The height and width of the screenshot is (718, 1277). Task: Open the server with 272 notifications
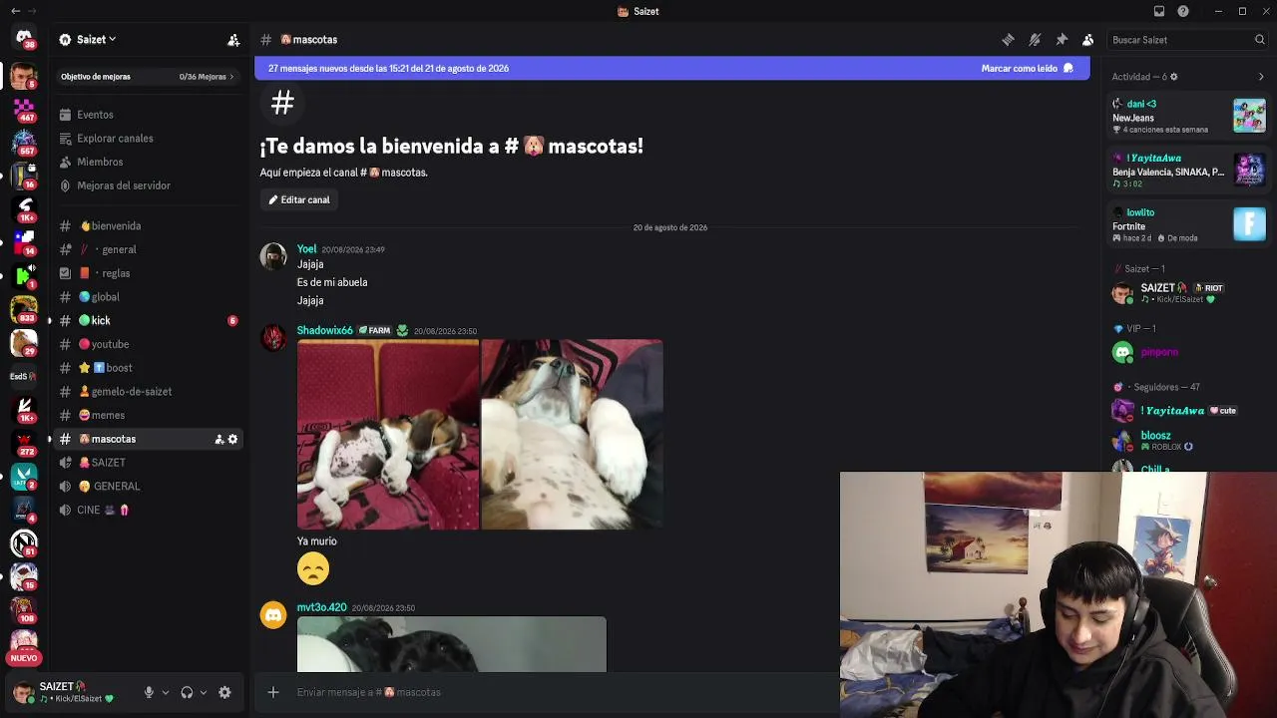[24, 443]
